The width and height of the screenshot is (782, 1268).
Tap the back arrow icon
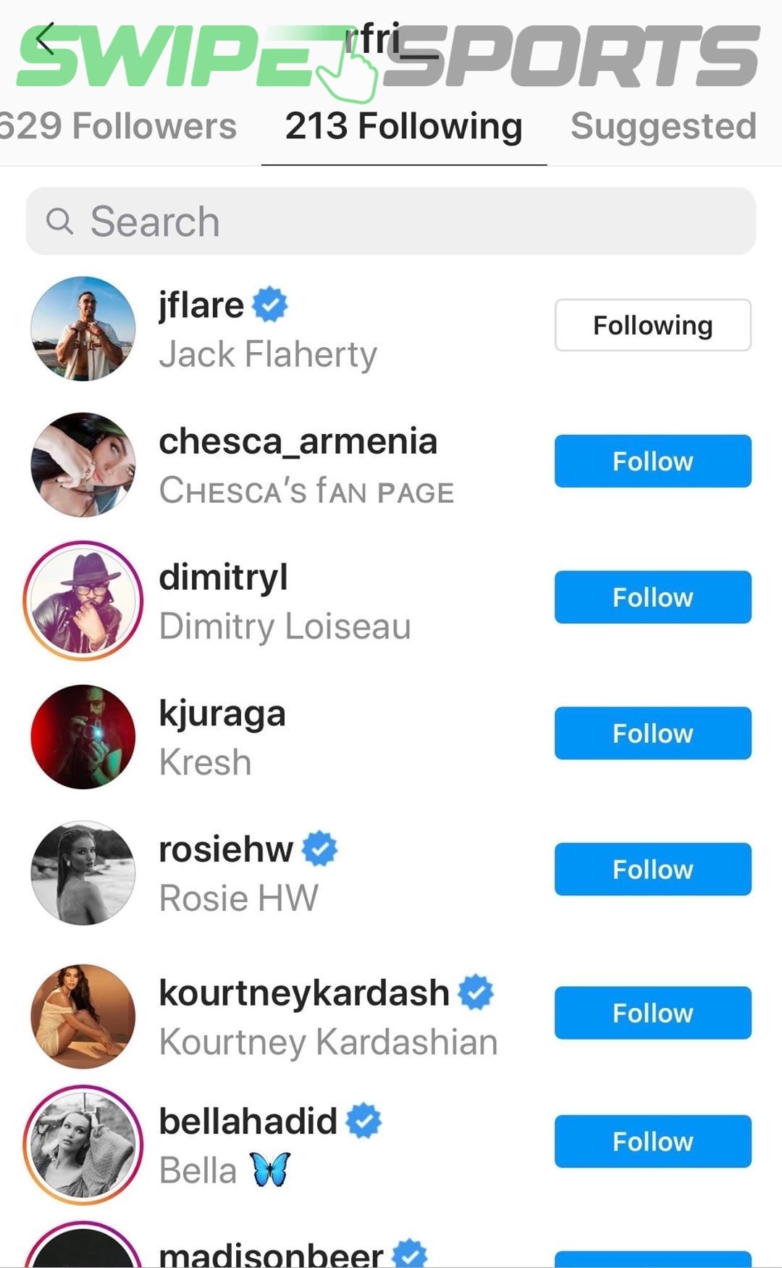tap(45, 39)
